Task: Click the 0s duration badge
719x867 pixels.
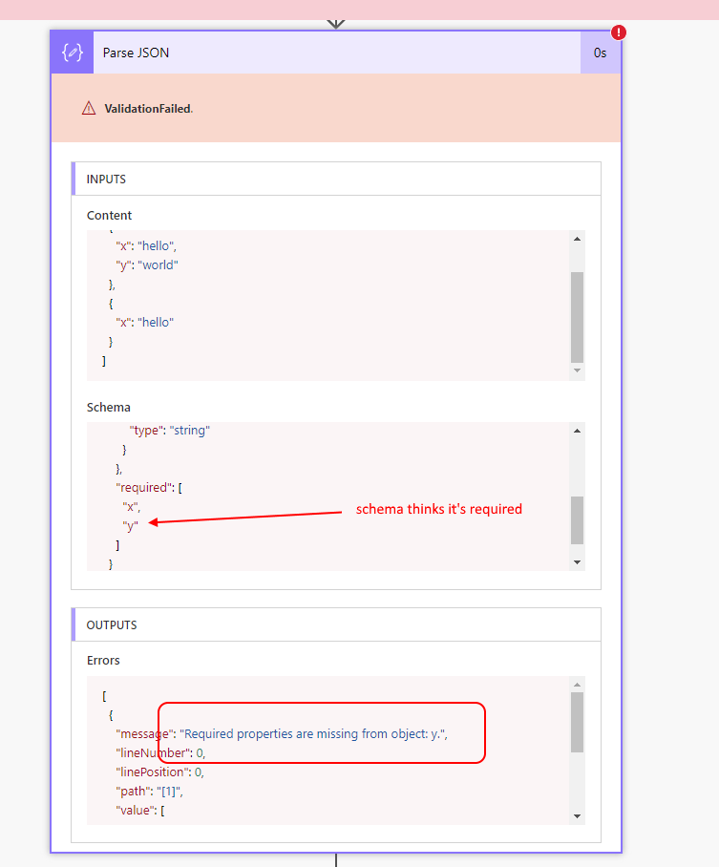Action: pos(600,53)
